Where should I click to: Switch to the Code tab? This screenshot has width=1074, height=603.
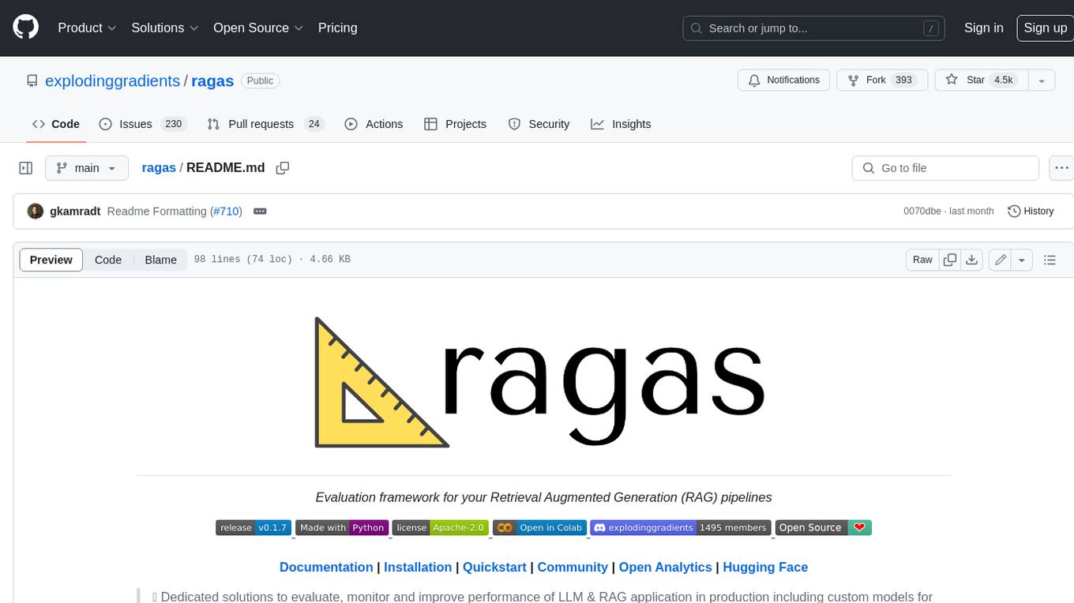tap(55, 124)
